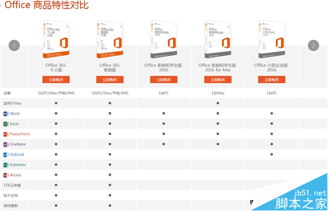328x211 pixels.
Task: Click 立即购买 under Office 2016 for Mac
Action: (218, 80)
